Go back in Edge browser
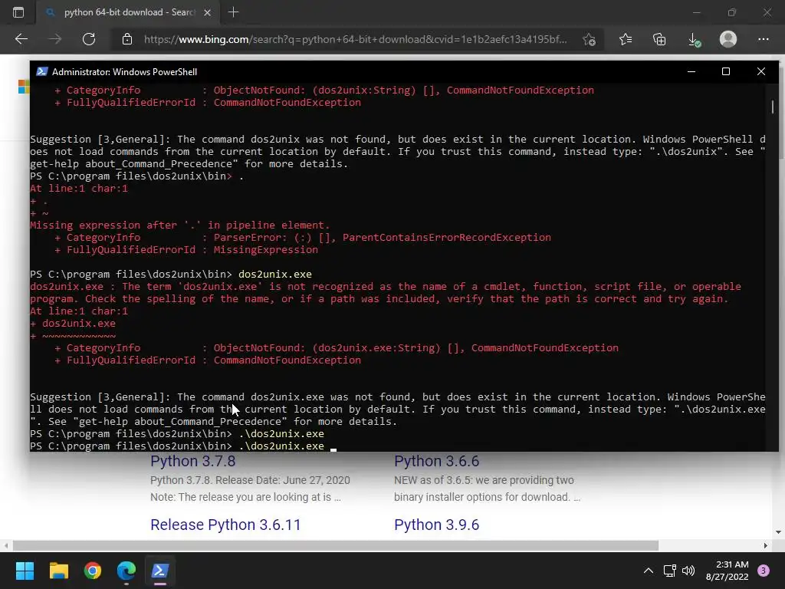The width and height of the screenshot is (785, 589). (x=21, y=39)
